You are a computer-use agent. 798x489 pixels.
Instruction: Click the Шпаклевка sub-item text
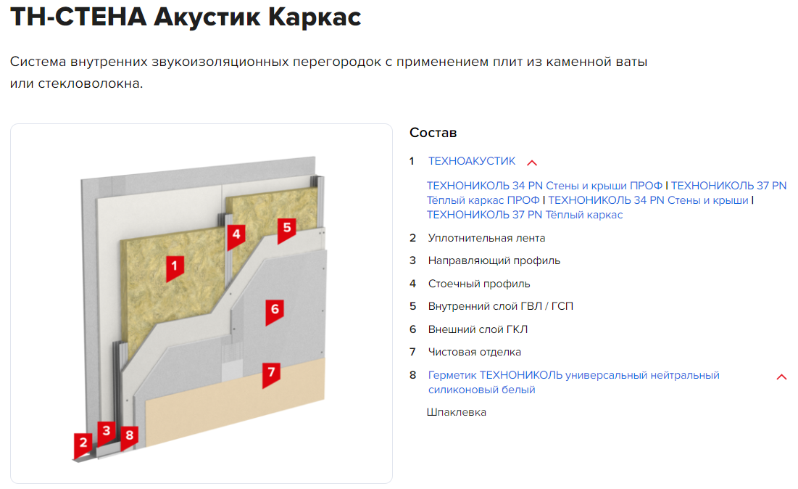pyautogui.click(x=457, y=412)
